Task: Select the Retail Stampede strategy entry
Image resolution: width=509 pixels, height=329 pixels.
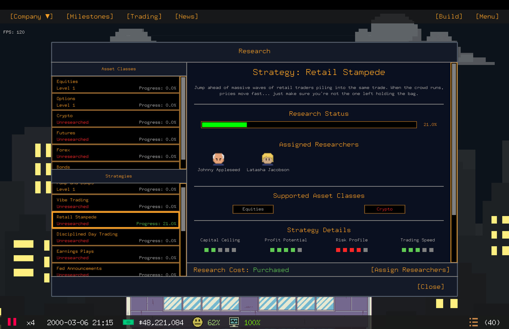Action: point(116,220)
